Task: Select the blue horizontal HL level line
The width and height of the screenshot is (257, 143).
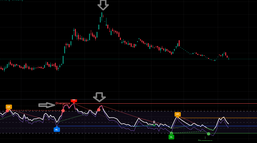Action: (x=157, y=126)
